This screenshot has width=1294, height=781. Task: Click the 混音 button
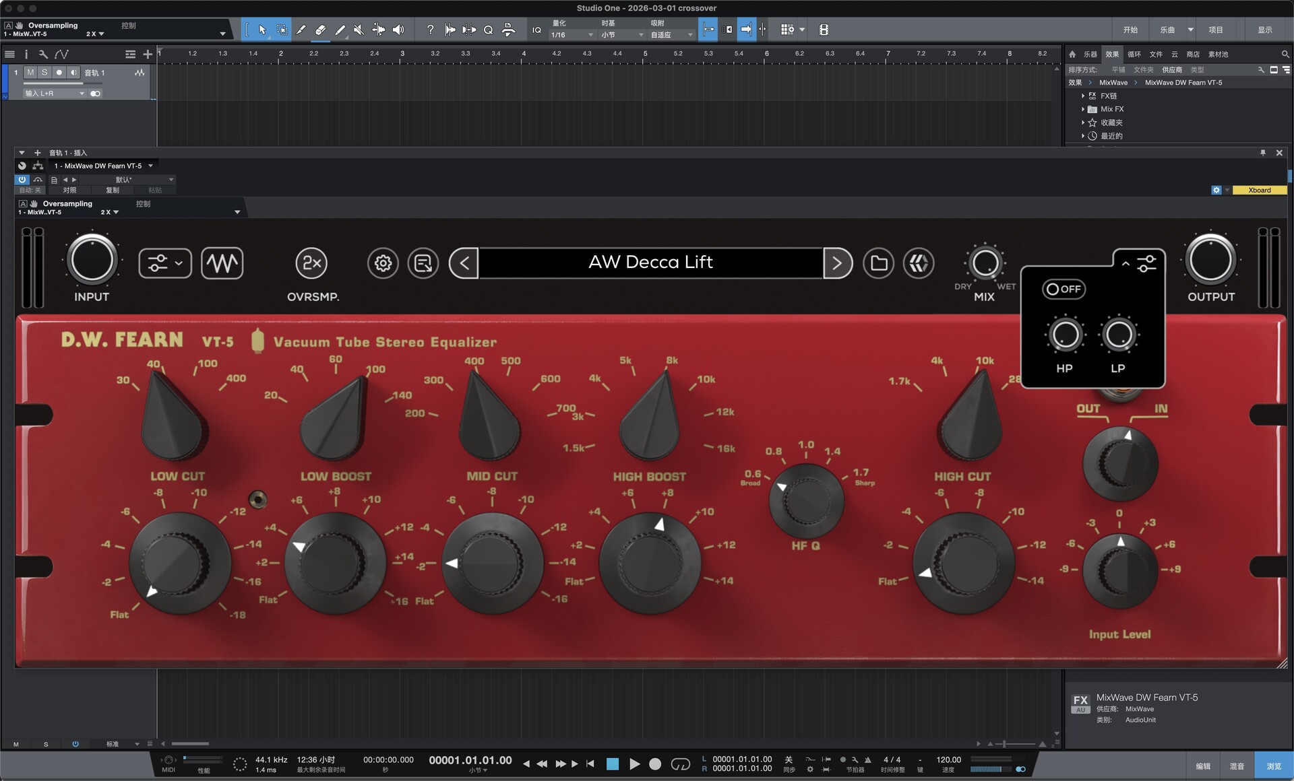[1237, 766]
